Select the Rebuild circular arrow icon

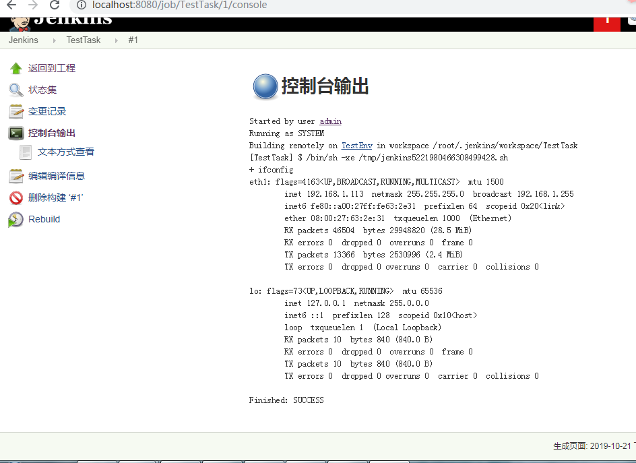pyautogui.click(x=15, y=219)
